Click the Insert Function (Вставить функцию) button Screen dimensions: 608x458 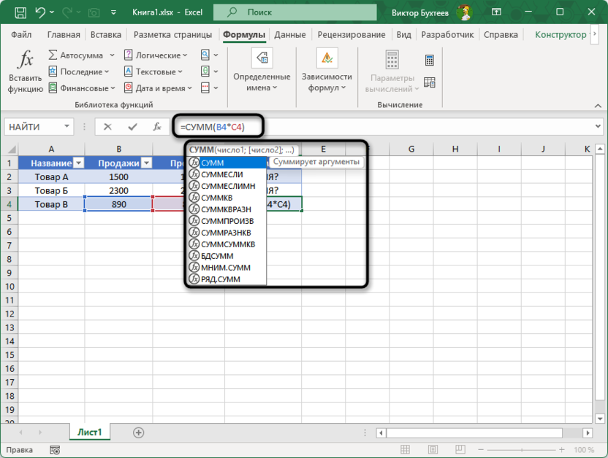[x=26, y=71]
